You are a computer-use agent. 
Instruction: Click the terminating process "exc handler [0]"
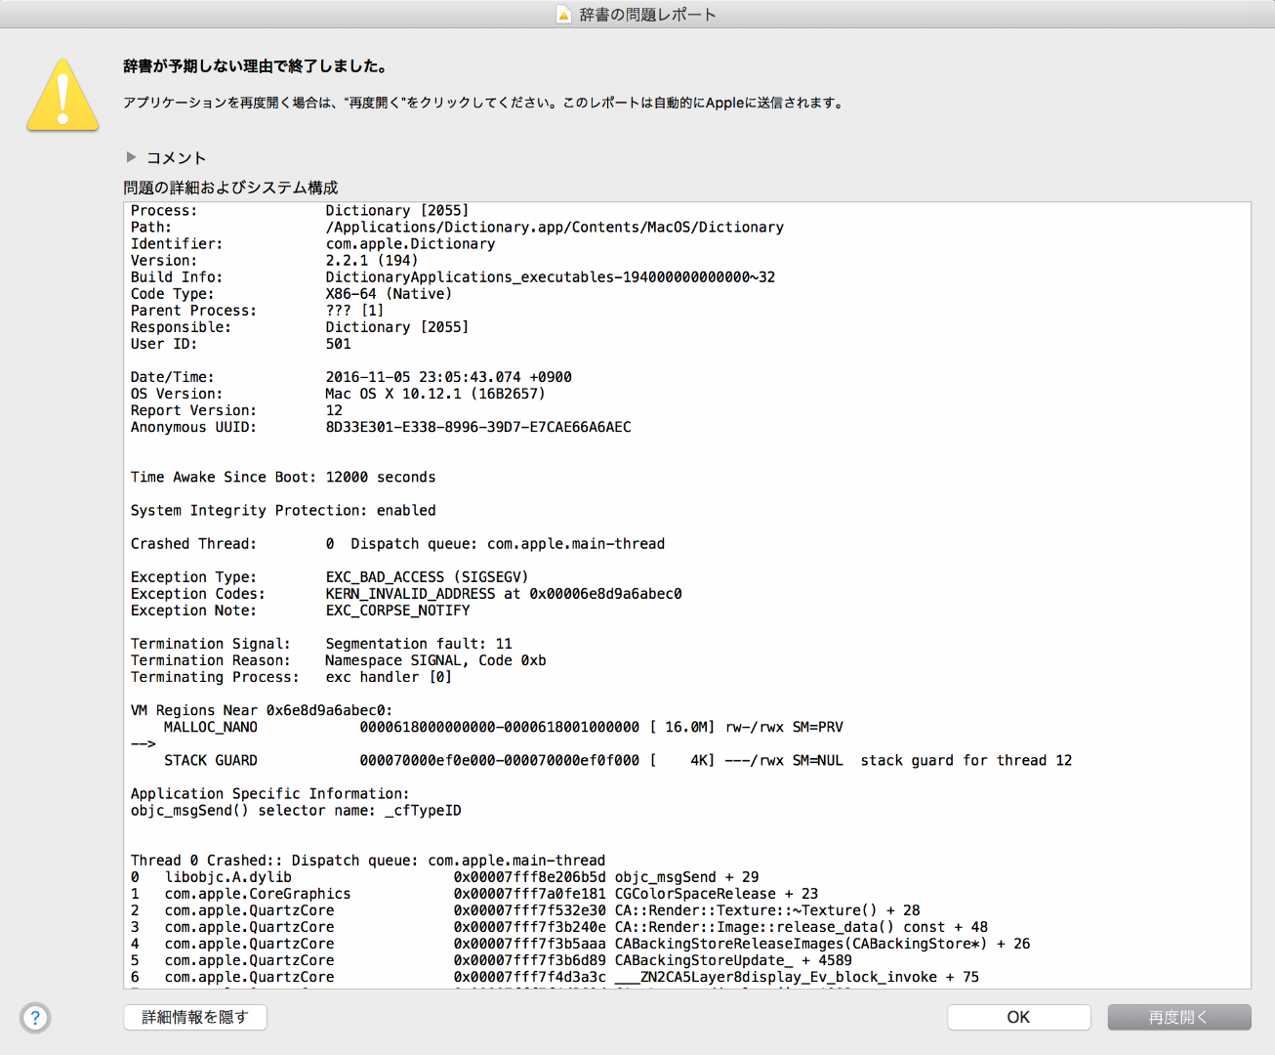point(389,677)
